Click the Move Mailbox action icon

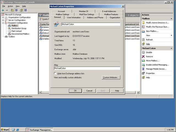point(143,61)
